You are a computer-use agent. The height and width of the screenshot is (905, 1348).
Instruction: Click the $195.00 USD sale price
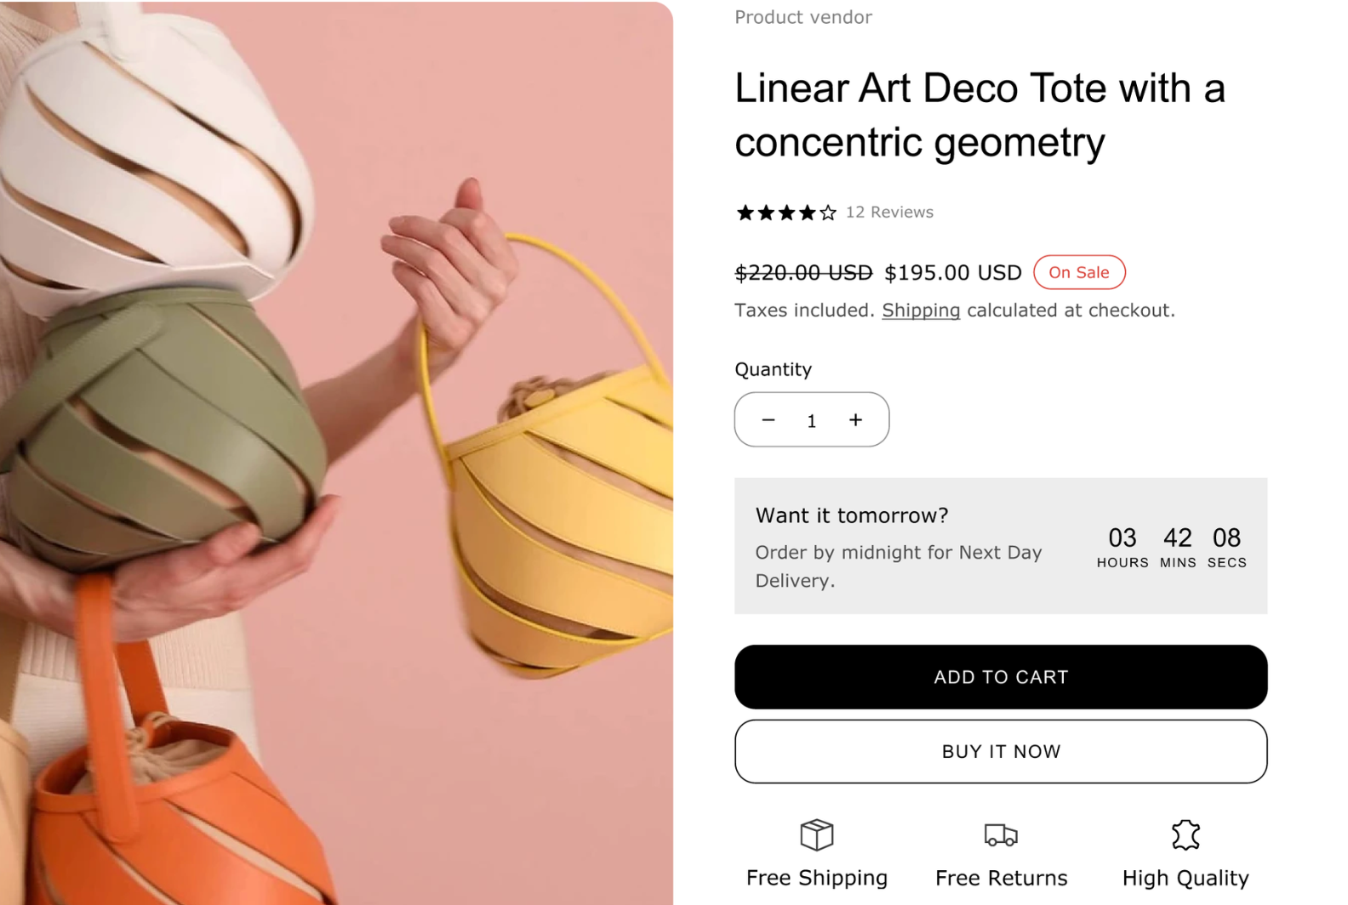coord(953,272)
